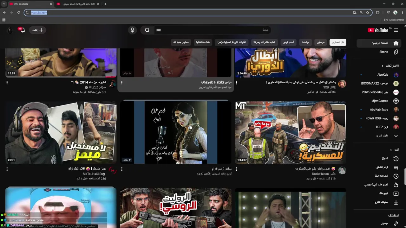The image size is (406, 228).
Task: Click the magnifying glass search button
Action: click(147, 30)
